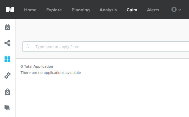
Task: Open the Blueprints hierarchy icon in sidebar
Action: click(7, 43)
